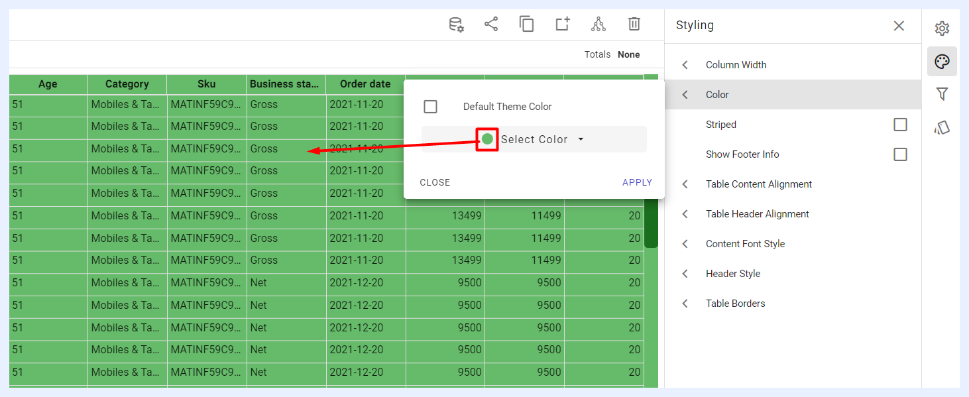Click the Business status column header

pos(286,84)
